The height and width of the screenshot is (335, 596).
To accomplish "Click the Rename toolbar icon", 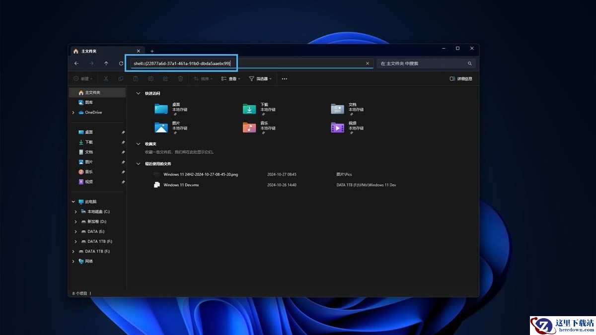I will pyautogui.click(x=150, y=78).
